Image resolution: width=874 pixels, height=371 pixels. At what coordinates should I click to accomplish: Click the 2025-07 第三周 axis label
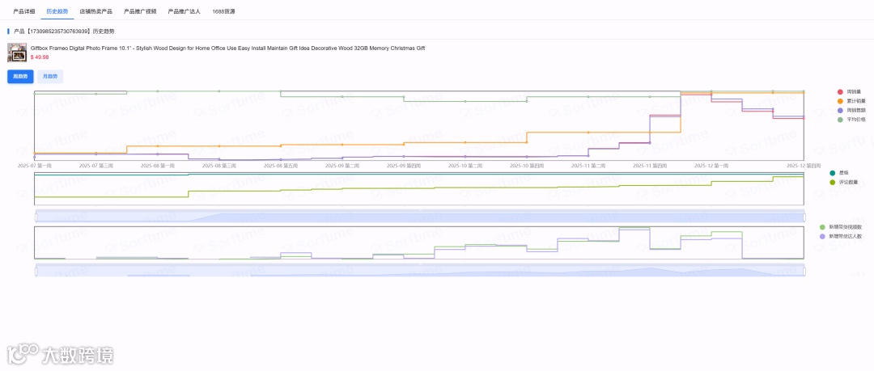pyautogui.click(x=95, y=166)
